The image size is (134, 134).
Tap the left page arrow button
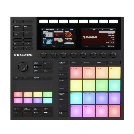(x=18, y=40)
